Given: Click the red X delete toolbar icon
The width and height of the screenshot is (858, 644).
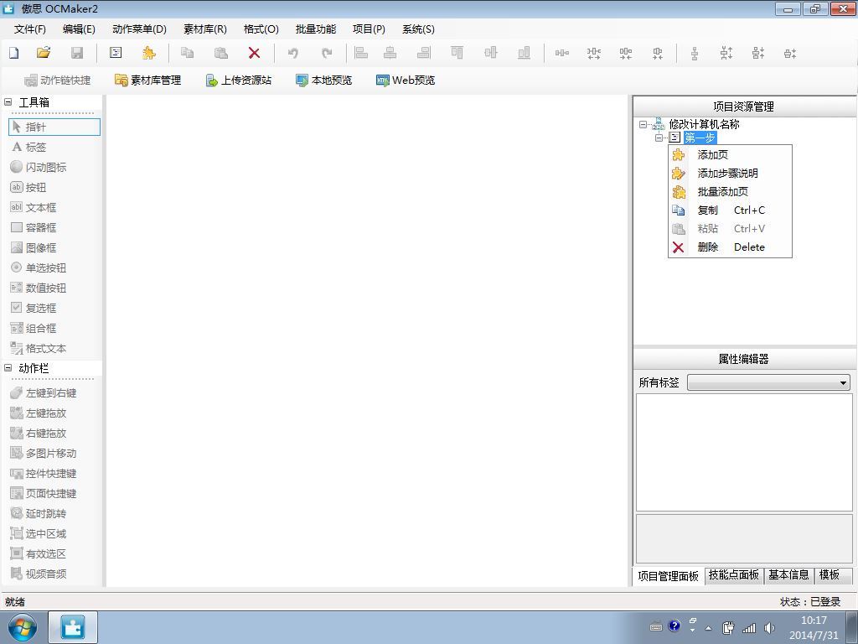Looking at the screenshot, I should (x=254, y=53).
